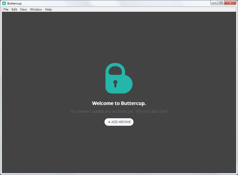
Task: Click the Add Archive button
Action: [119, 122]
